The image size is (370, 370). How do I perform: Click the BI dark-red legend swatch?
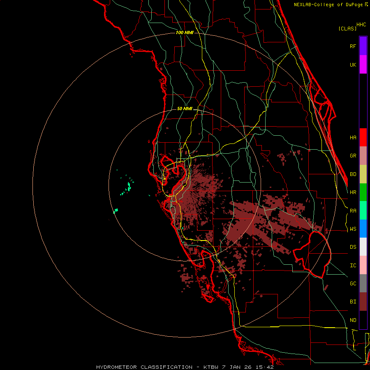coord(363,302)
